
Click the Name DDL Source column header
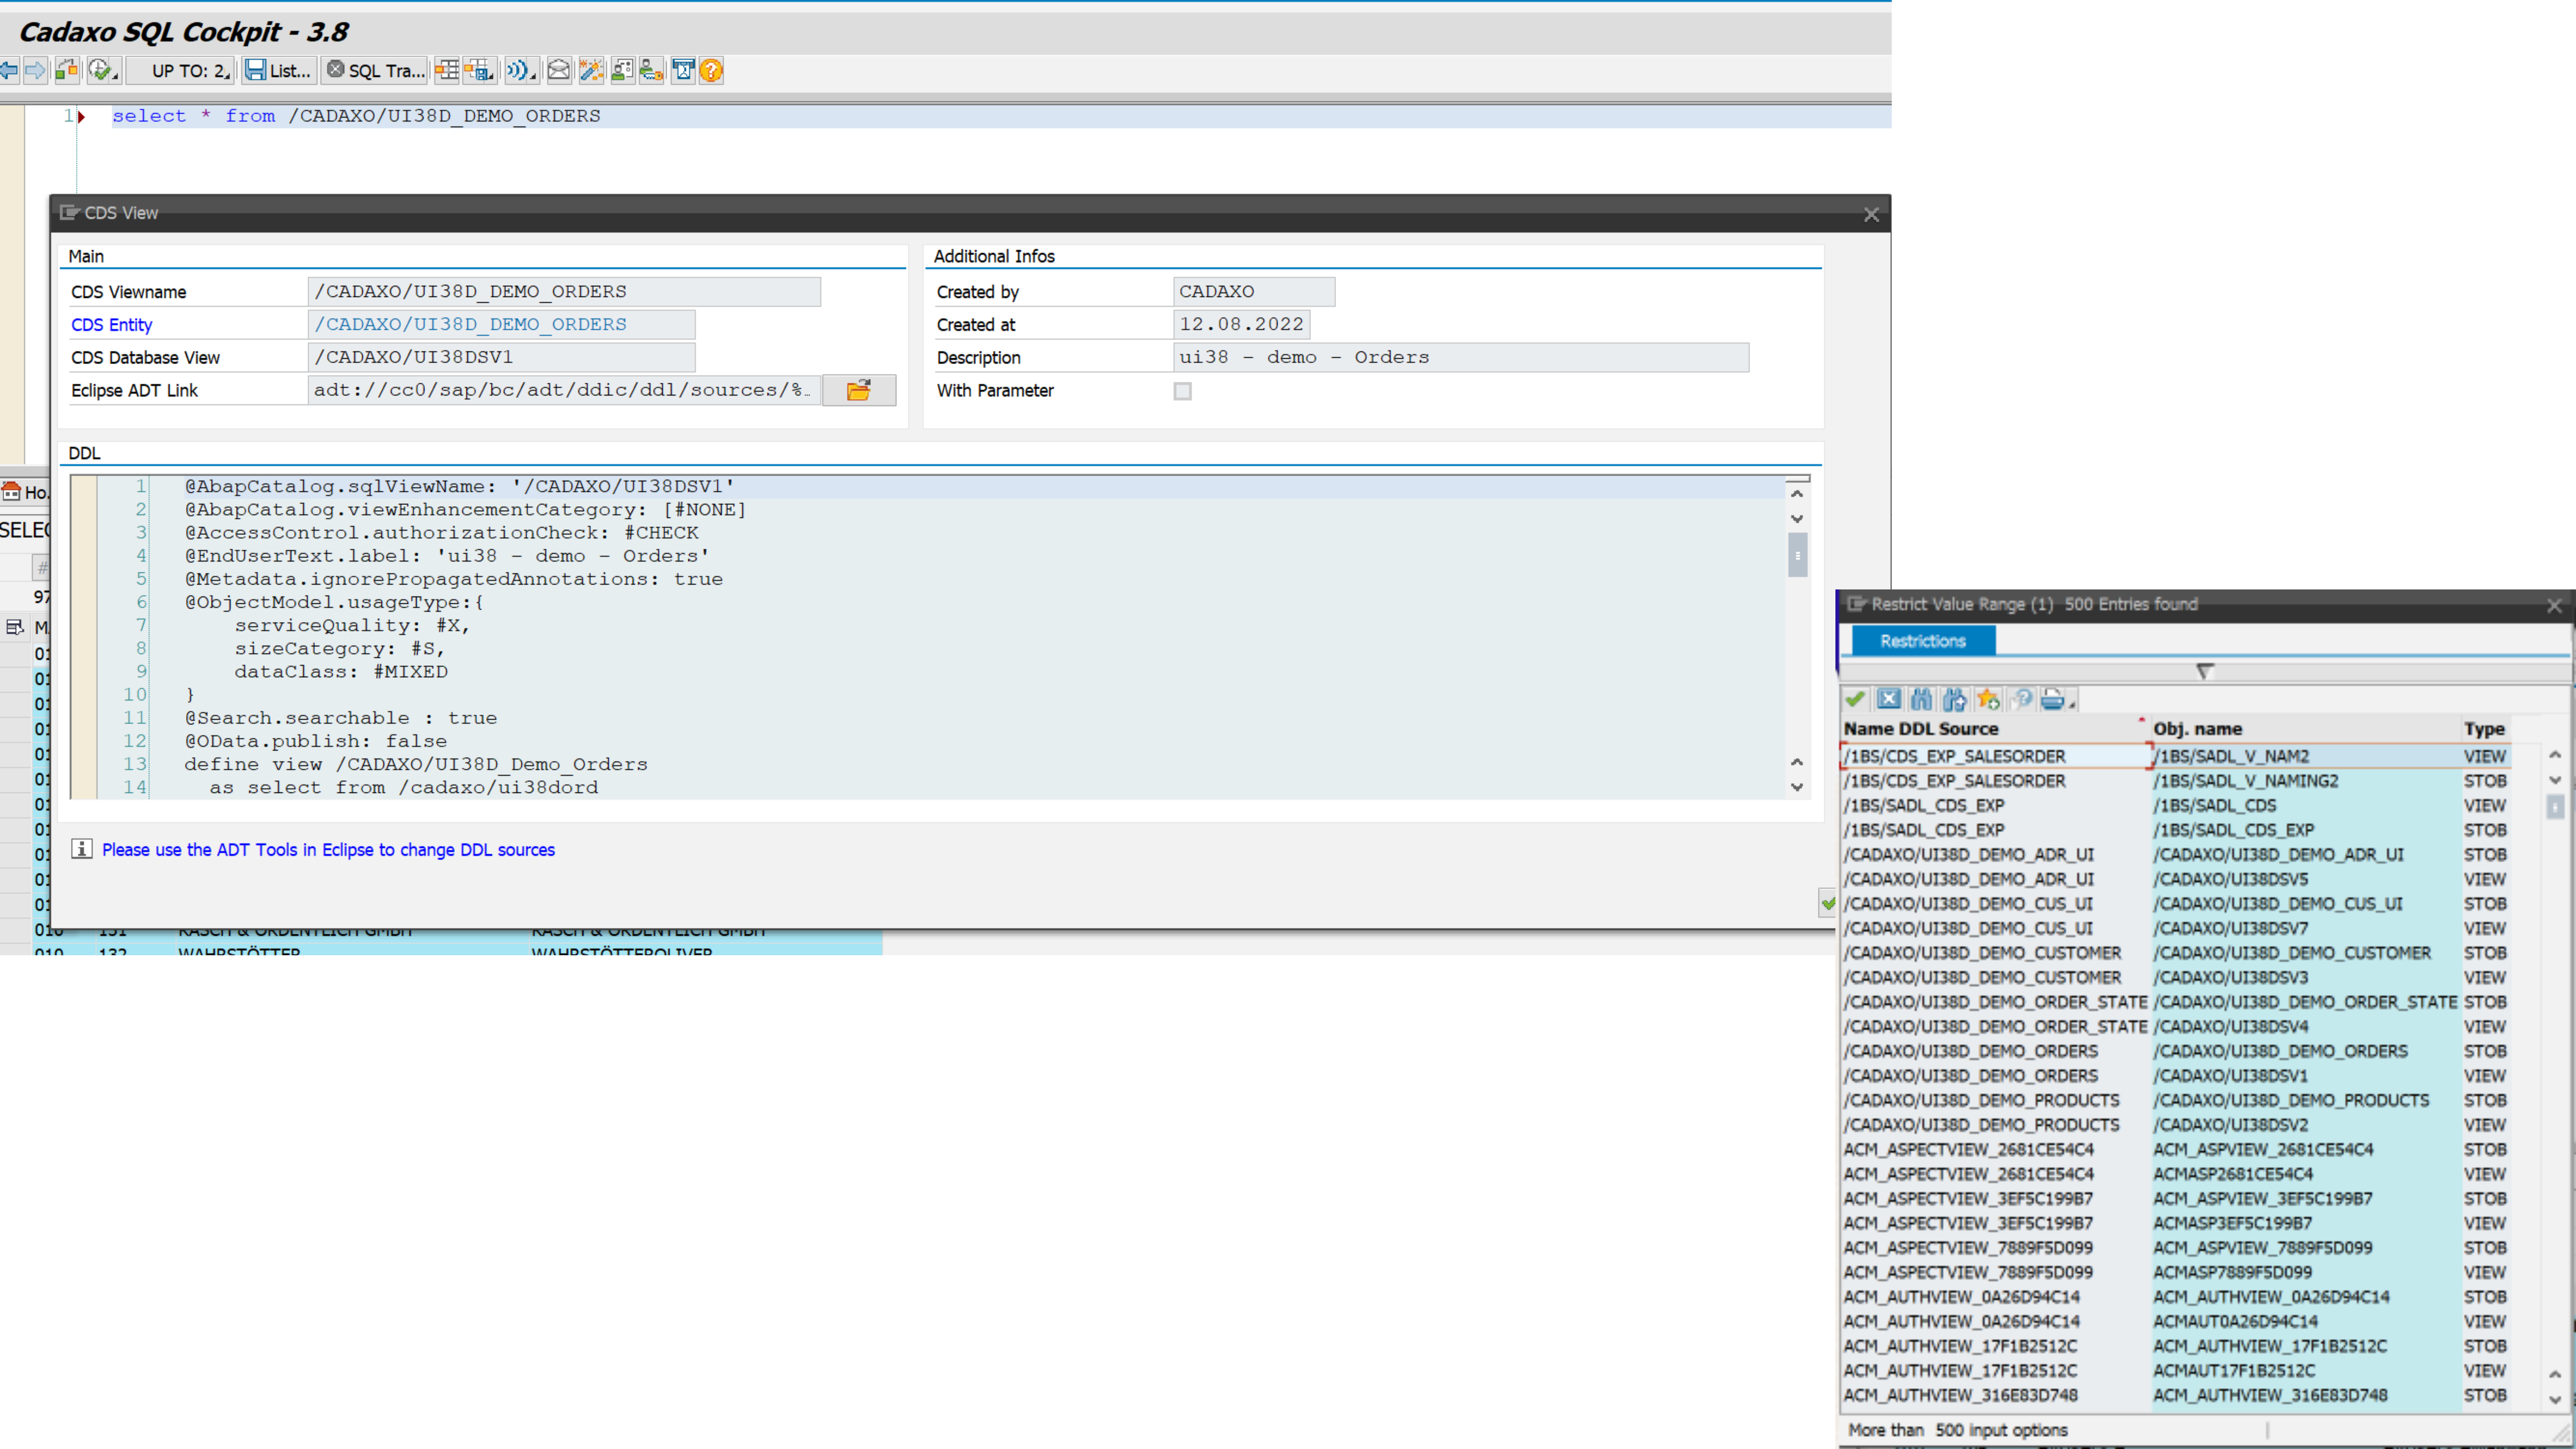pyautogui.click(x=1920, y=729)
